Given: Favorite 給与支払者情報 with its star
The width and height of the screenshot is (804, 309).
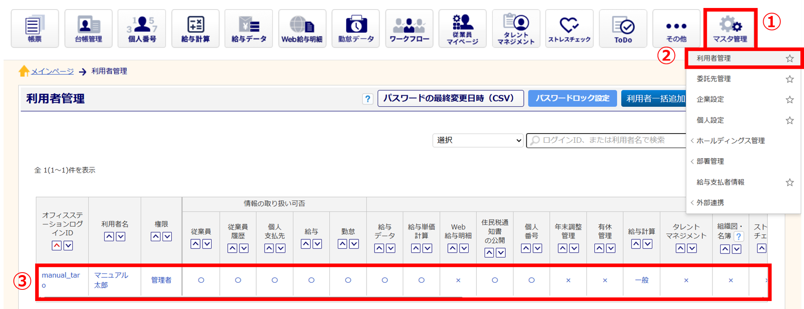Looking at the screenshot, I should point(789,182).
